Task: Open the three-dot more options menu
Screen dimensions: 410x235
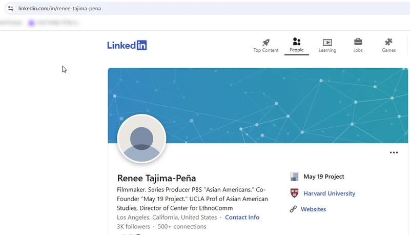Action: [x=394, y=152]
